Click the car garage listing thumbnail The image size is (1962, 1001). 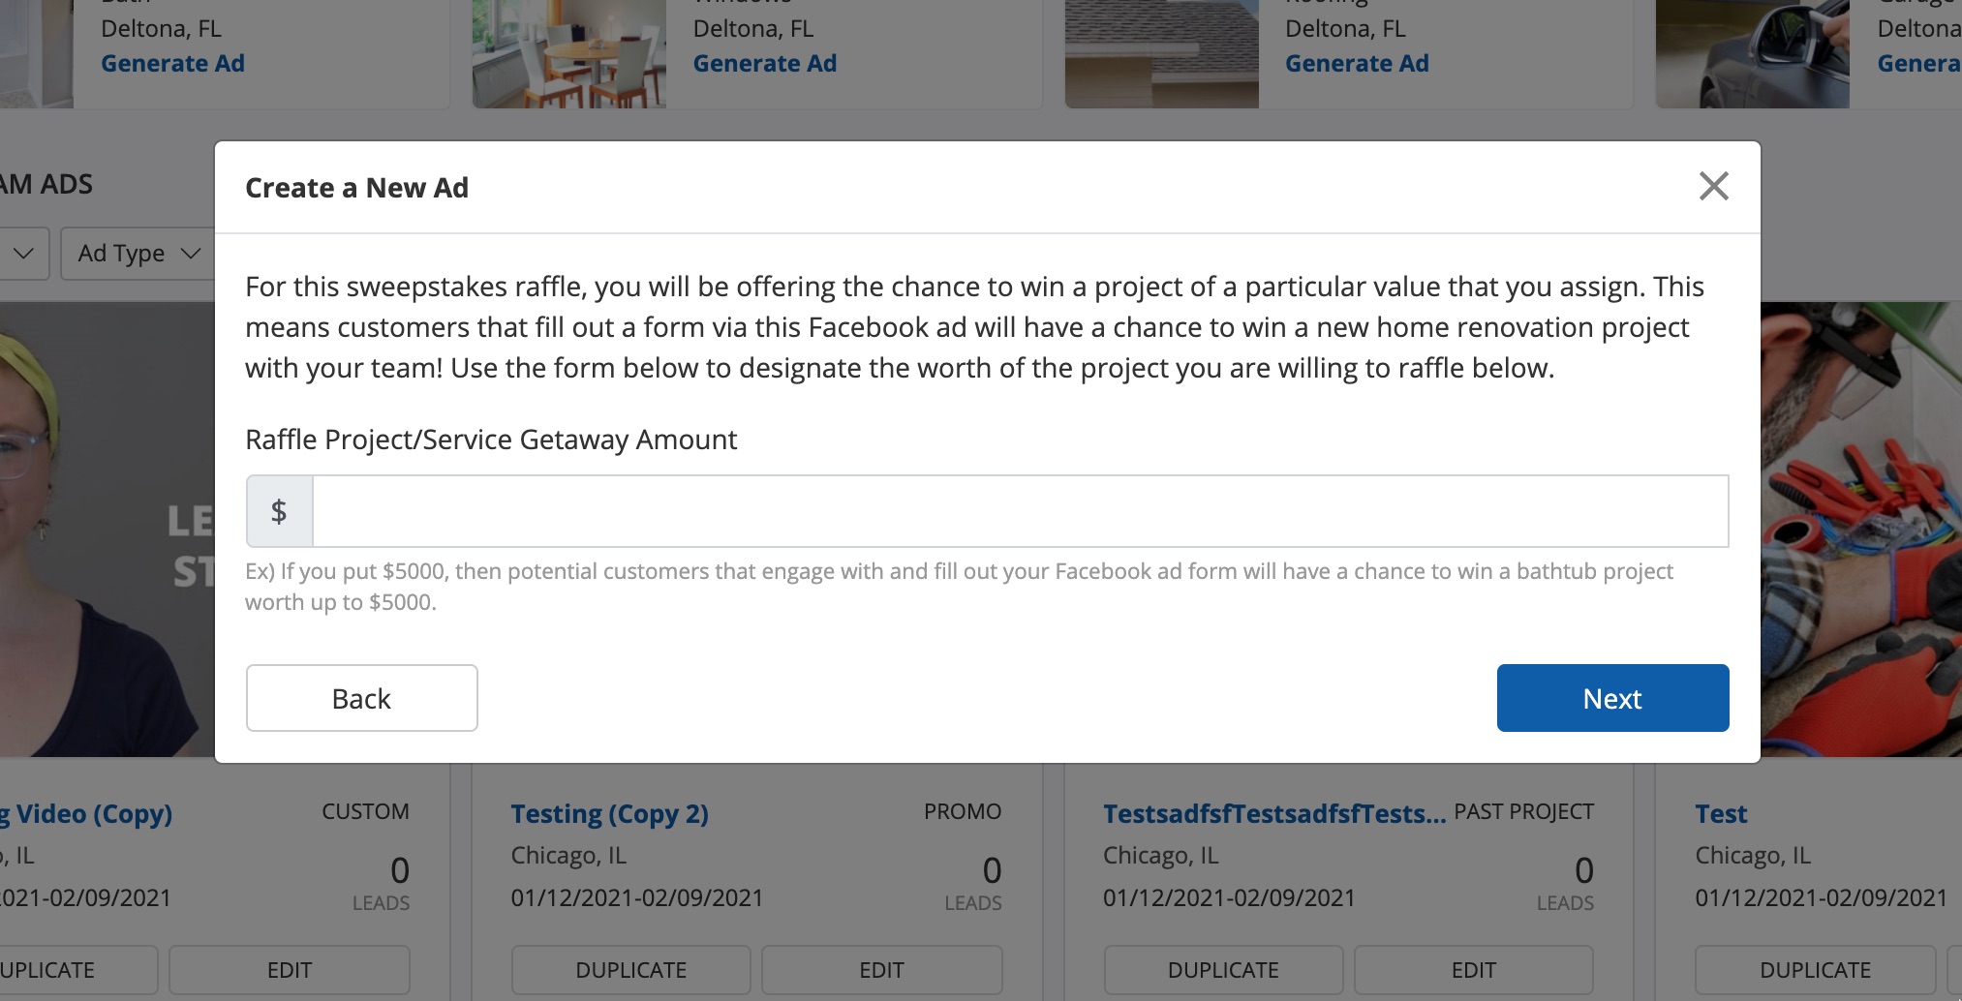[1752, 54]
